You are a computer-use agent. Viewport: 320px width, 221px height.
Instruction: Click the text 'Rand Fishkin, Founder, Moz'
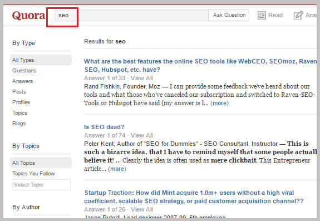pyautogui.click(x=122, y=86)
